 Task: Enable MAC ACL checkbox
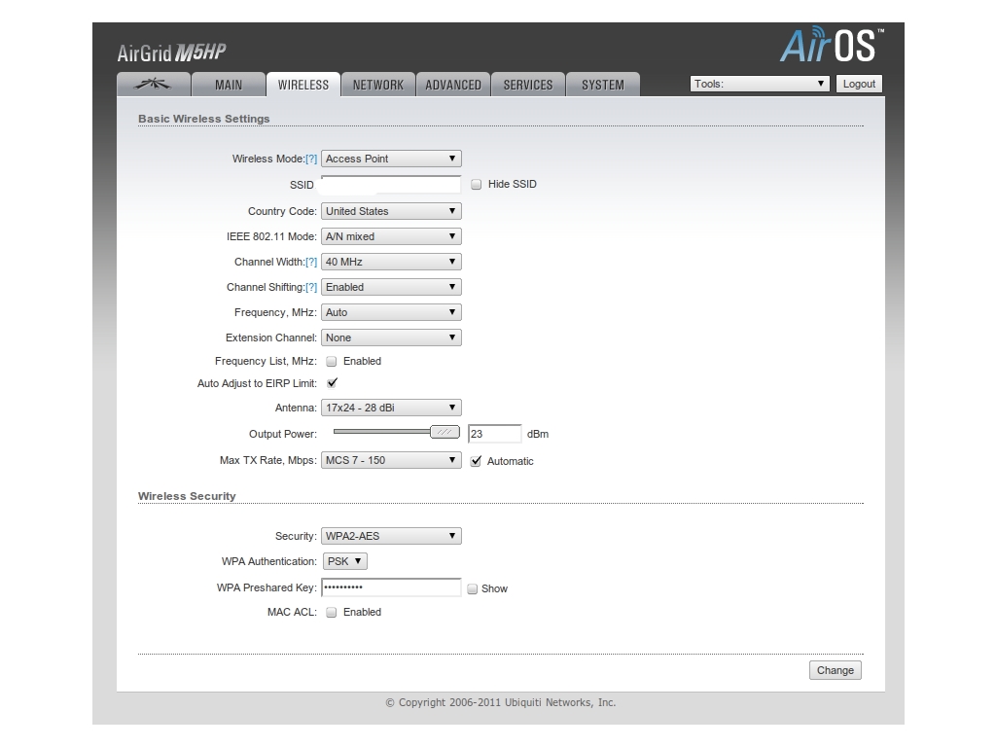(x=331, y=613)
